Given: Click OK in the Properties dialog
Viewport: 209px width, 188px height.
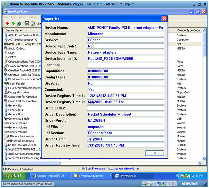Looking at the screenshot, I should (x=154, y=153).
